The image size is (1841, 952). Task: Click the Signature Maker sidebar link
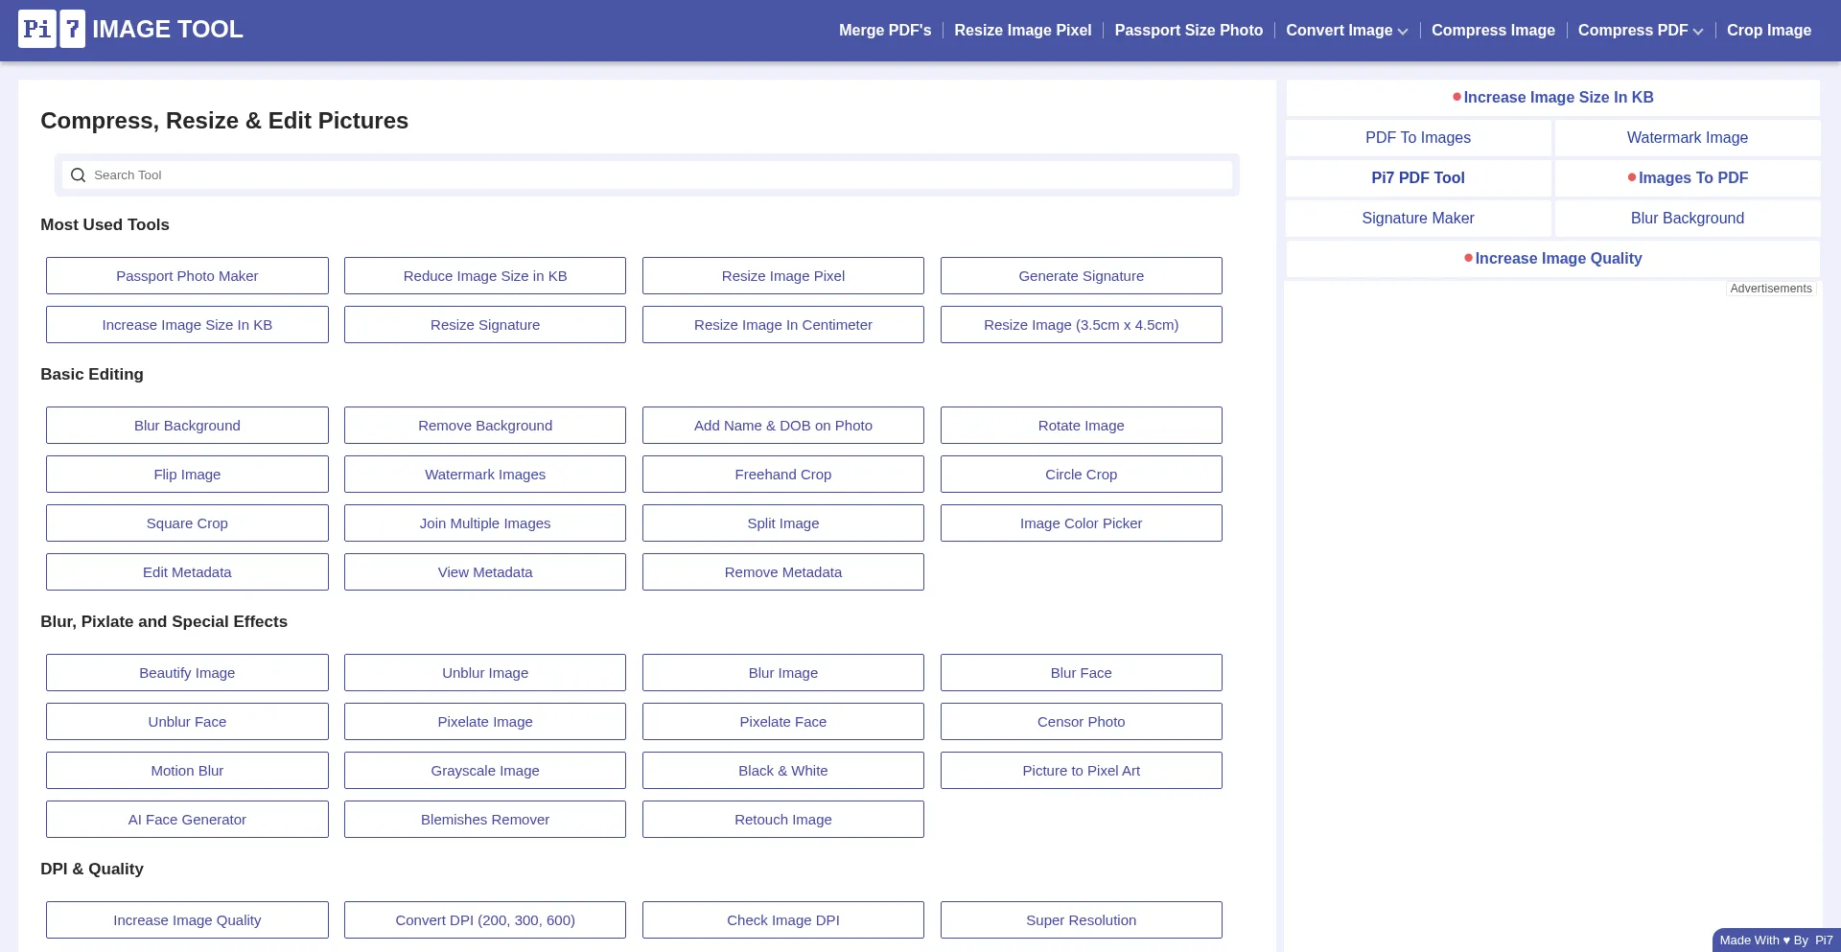coord(1417,219)
